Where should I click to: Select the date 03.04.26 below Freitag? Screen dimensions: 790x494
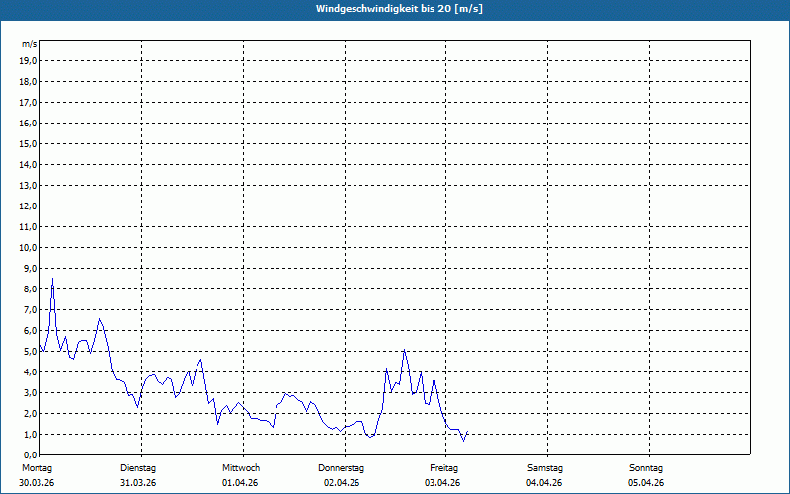point(443,483)
